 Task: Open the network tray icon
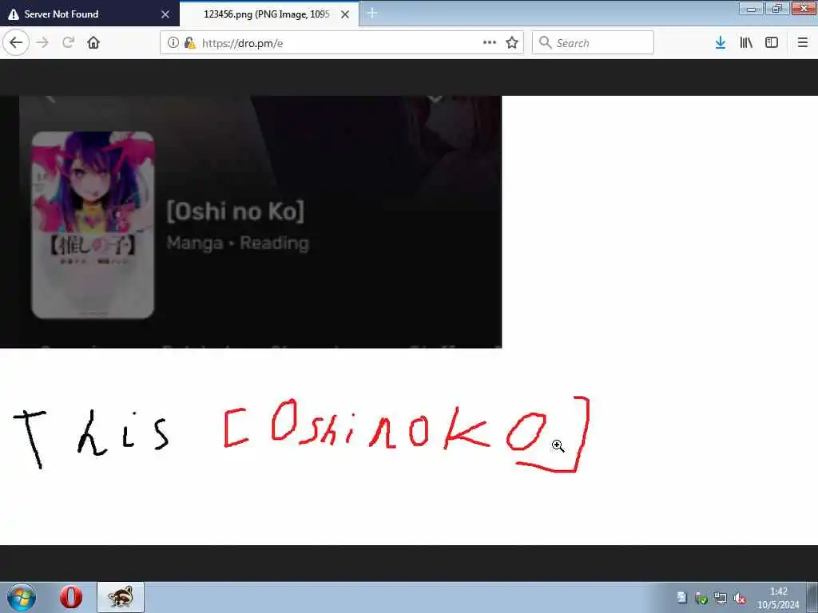pos(721,599)
